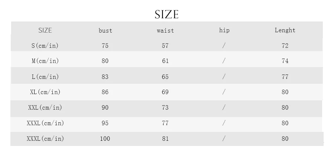Click bust value 90 for XXL
Viewport: 334px width, 153px height.
pyautogui.click(x=105, y=107)
